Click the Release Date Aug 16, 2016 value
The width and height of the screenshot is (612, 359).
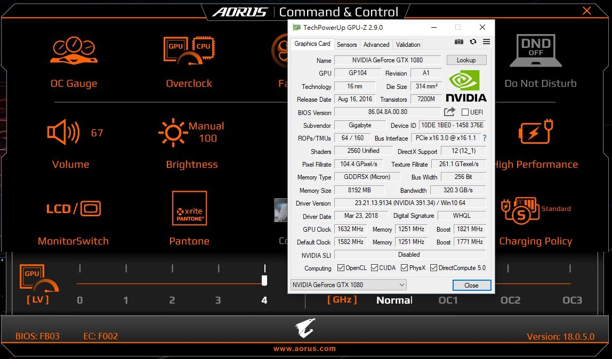(x=355, y=99)
